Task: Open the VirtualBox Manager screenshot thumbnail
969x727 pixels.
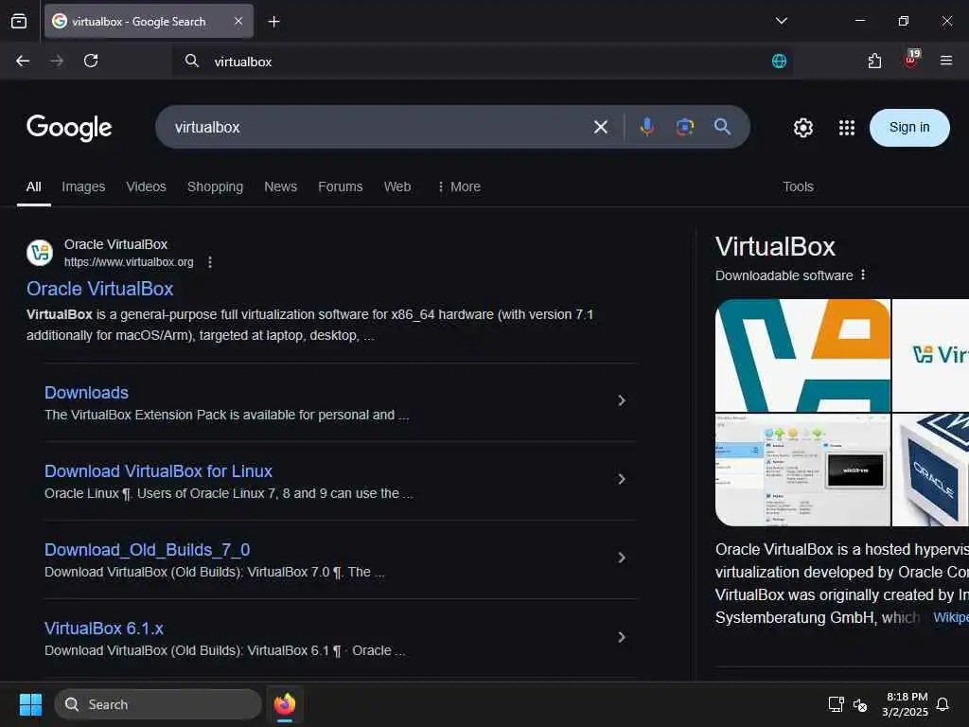Action: pyautogui.click(x=802, y=470)
